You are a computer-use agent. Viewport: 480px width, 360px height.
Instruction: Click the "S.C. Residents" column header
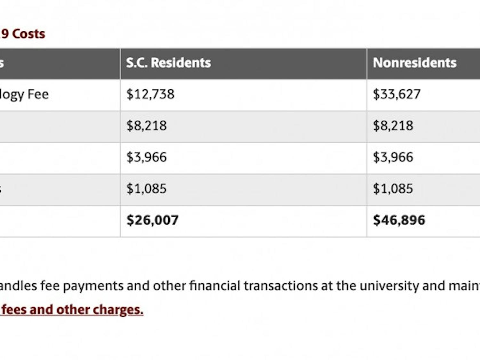point(168,63)
